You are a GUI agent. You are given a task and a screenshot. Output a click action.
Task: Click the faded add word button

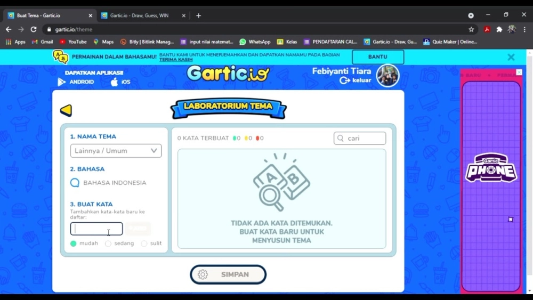(138, 228)
